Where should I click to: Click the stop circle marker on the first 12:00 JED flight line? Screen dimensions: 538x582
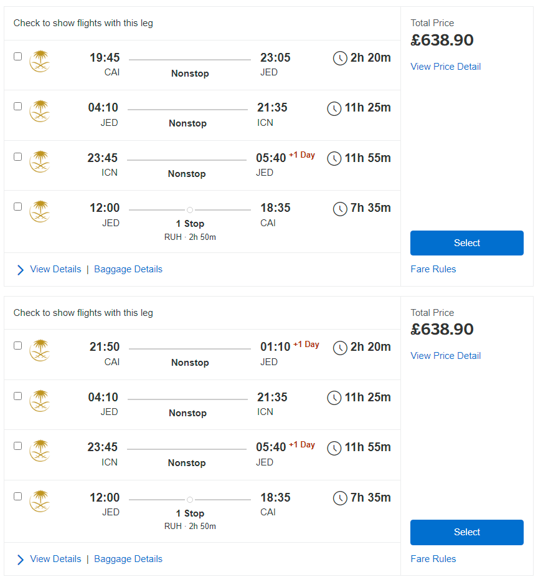pyautogui.click(x=190, y=210)
